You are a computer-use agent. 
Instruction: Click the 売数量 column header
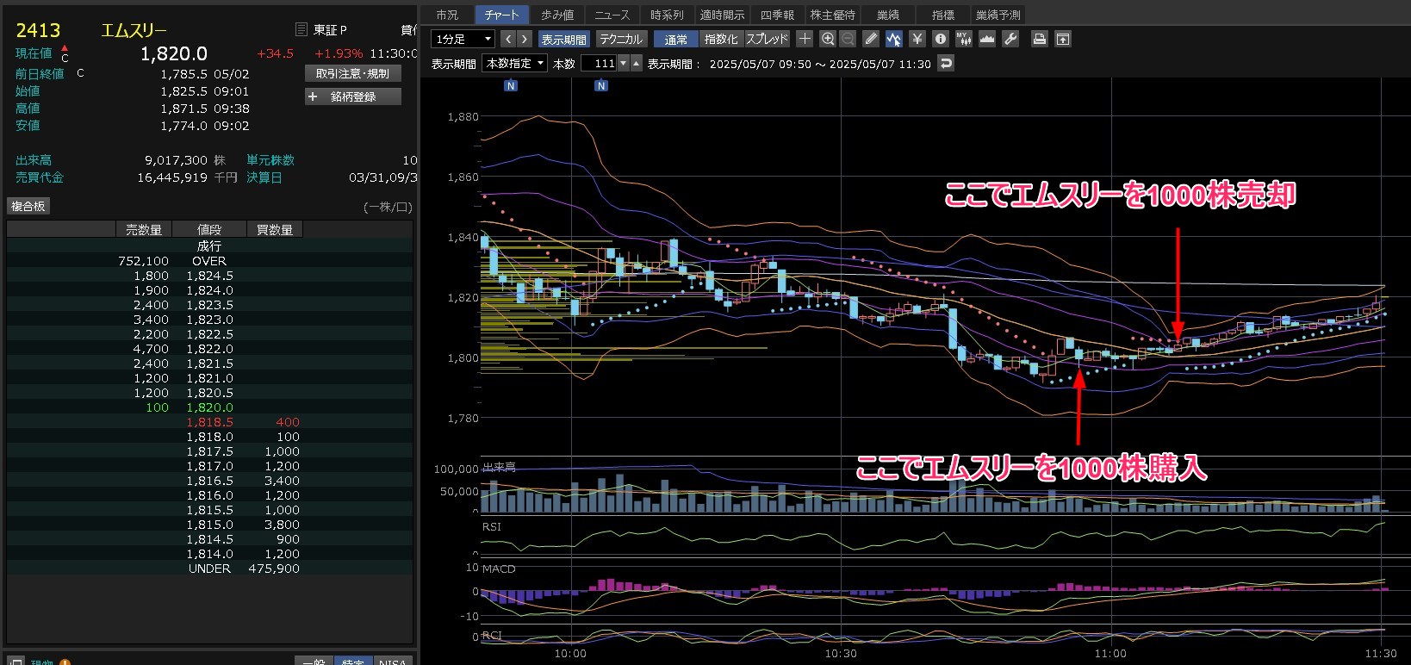pos(144,230)
